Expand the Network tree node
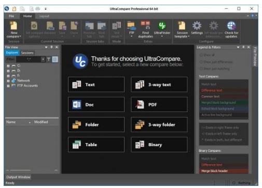The width and height of the screenshot is (262, 188). tap(8, 81)
